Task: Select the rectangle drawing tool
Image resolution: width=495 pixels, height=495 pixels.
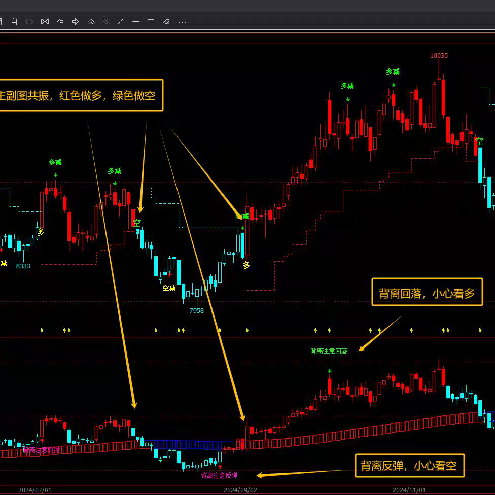Action: 151,22
